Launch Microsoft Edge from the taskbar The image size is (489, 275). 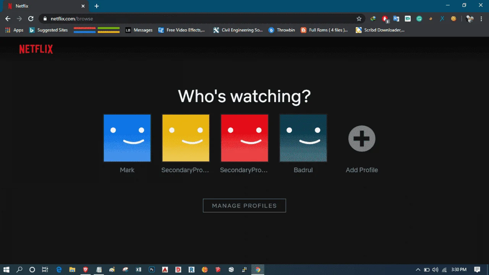pyautogui.click(x=59, y=270)
